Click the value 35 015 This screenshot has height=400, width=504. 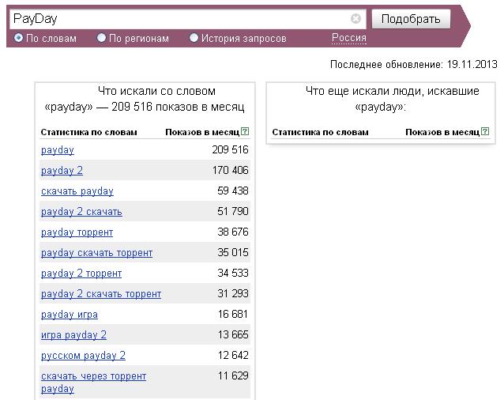tap(233, 253)
